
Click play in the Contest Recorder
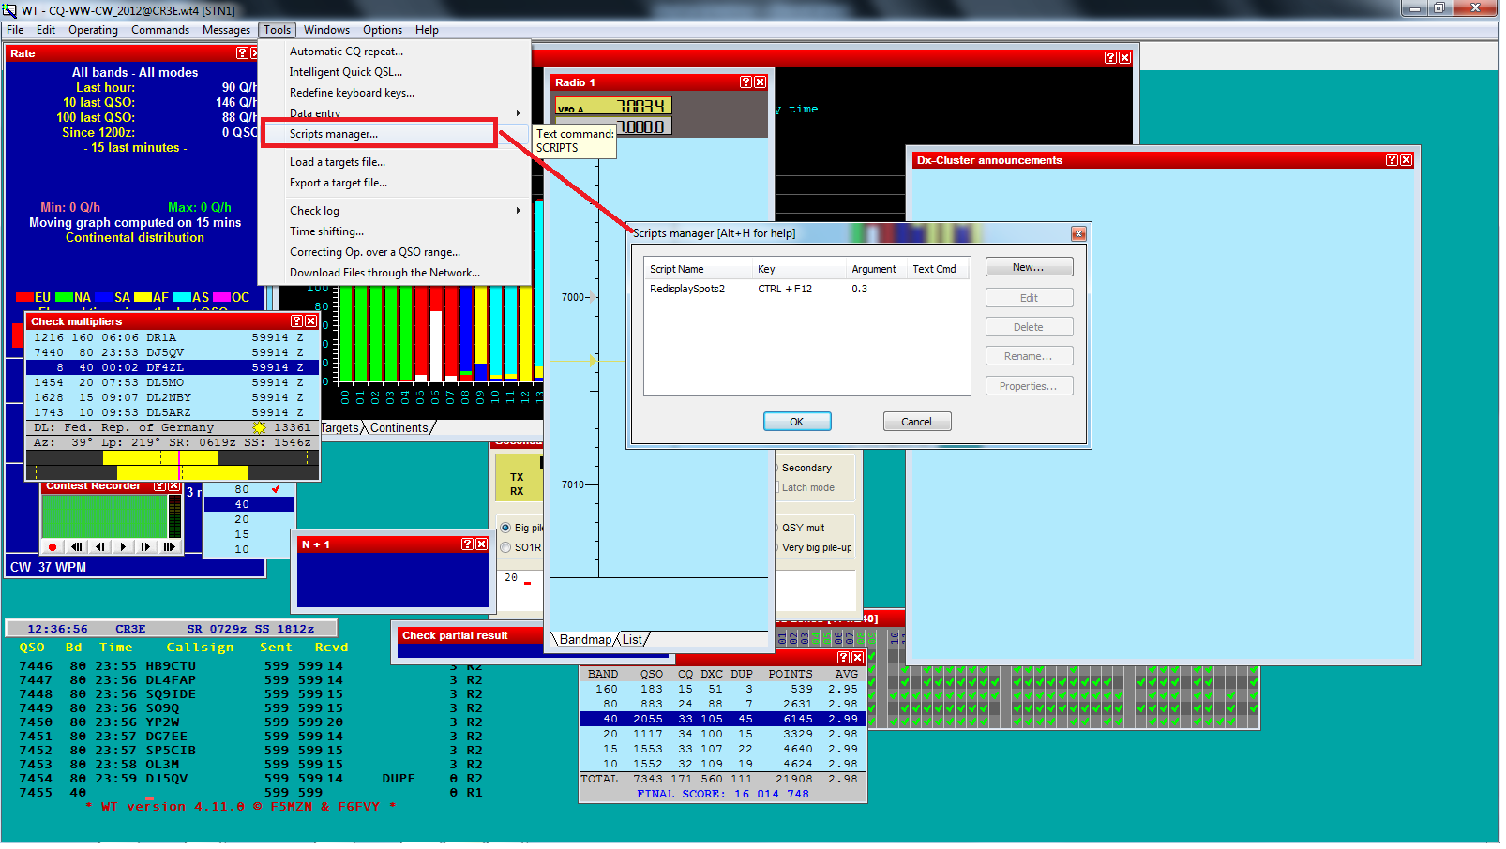tap(123, 547)
